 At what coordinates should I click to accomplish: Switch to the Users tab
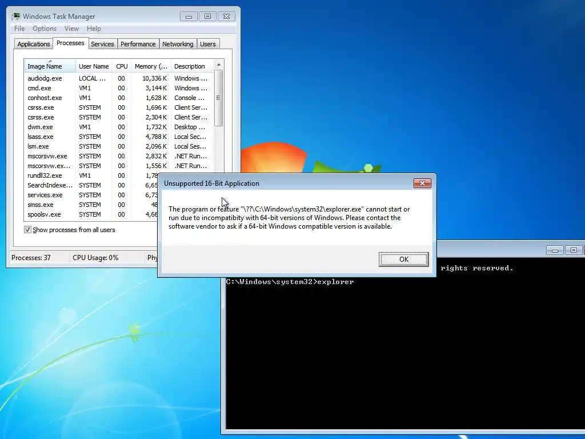tap(208, 44)
